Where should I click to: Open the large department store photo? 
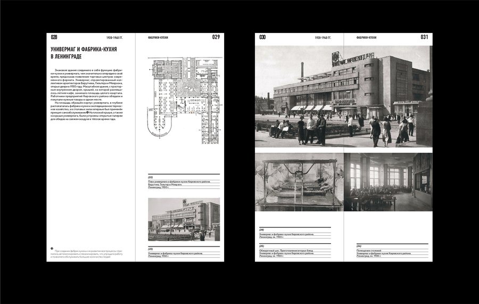(x=344, y=96)
